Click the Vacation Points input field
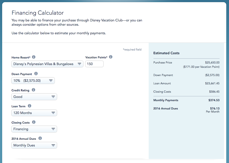Image resolution: width=229 pixels, height=163 pixels. [94, 64]
